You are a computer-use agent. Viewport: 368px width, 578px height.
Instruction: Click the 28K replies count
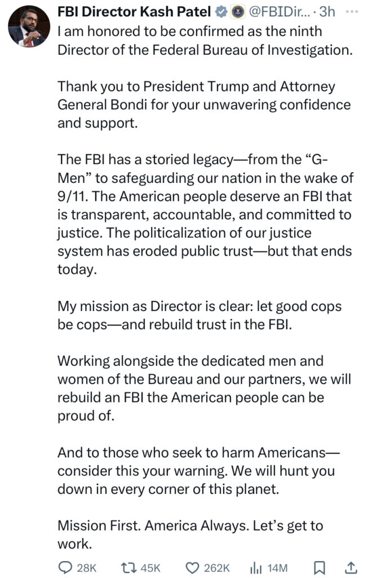point(86,568)
